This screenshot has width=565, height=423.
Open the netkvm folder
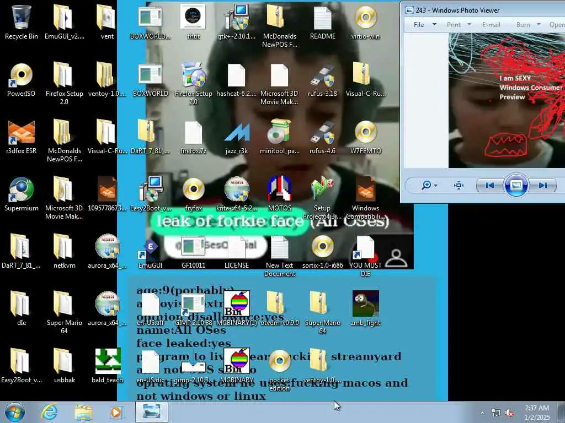pos(64,251)
